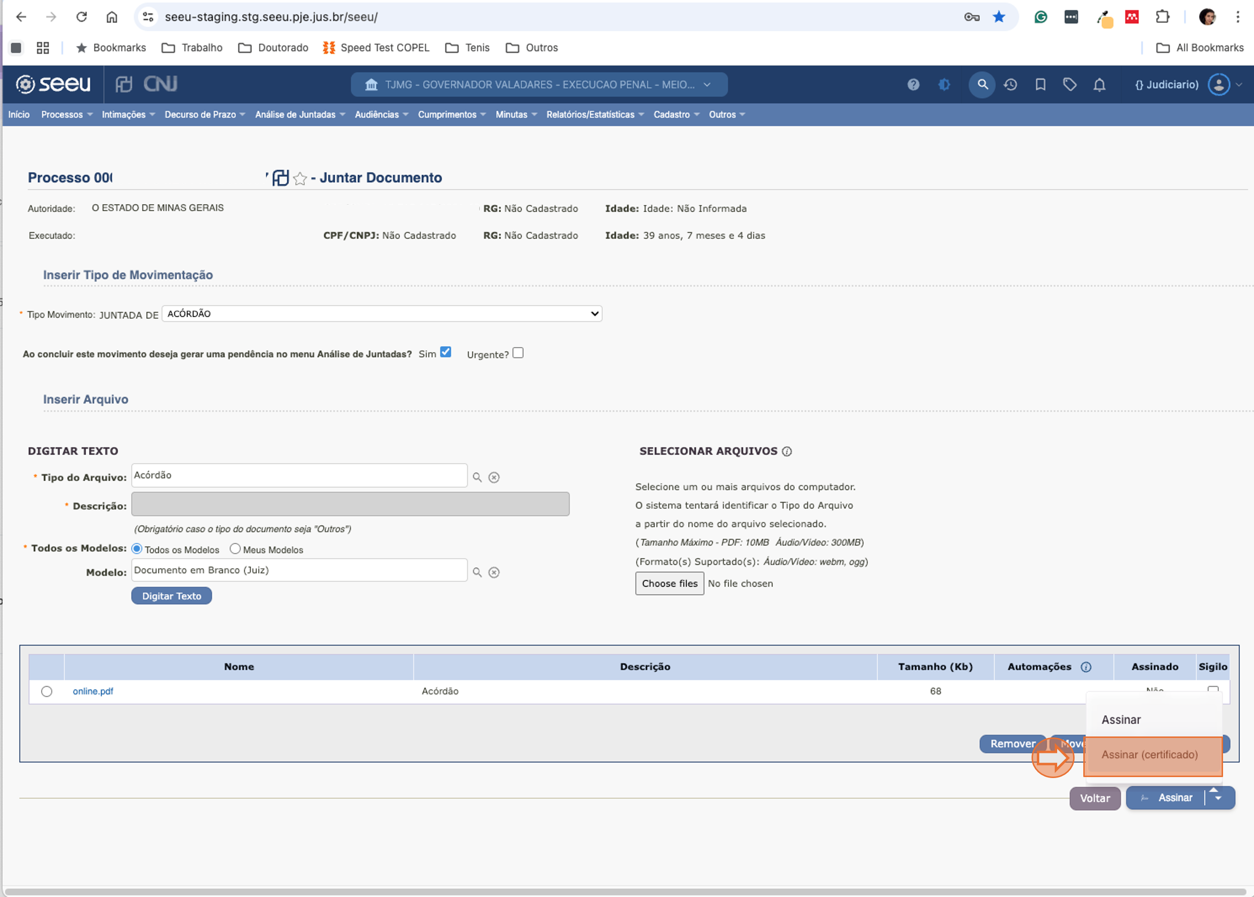Enable the Urgente checkbox

coord(517,353)
